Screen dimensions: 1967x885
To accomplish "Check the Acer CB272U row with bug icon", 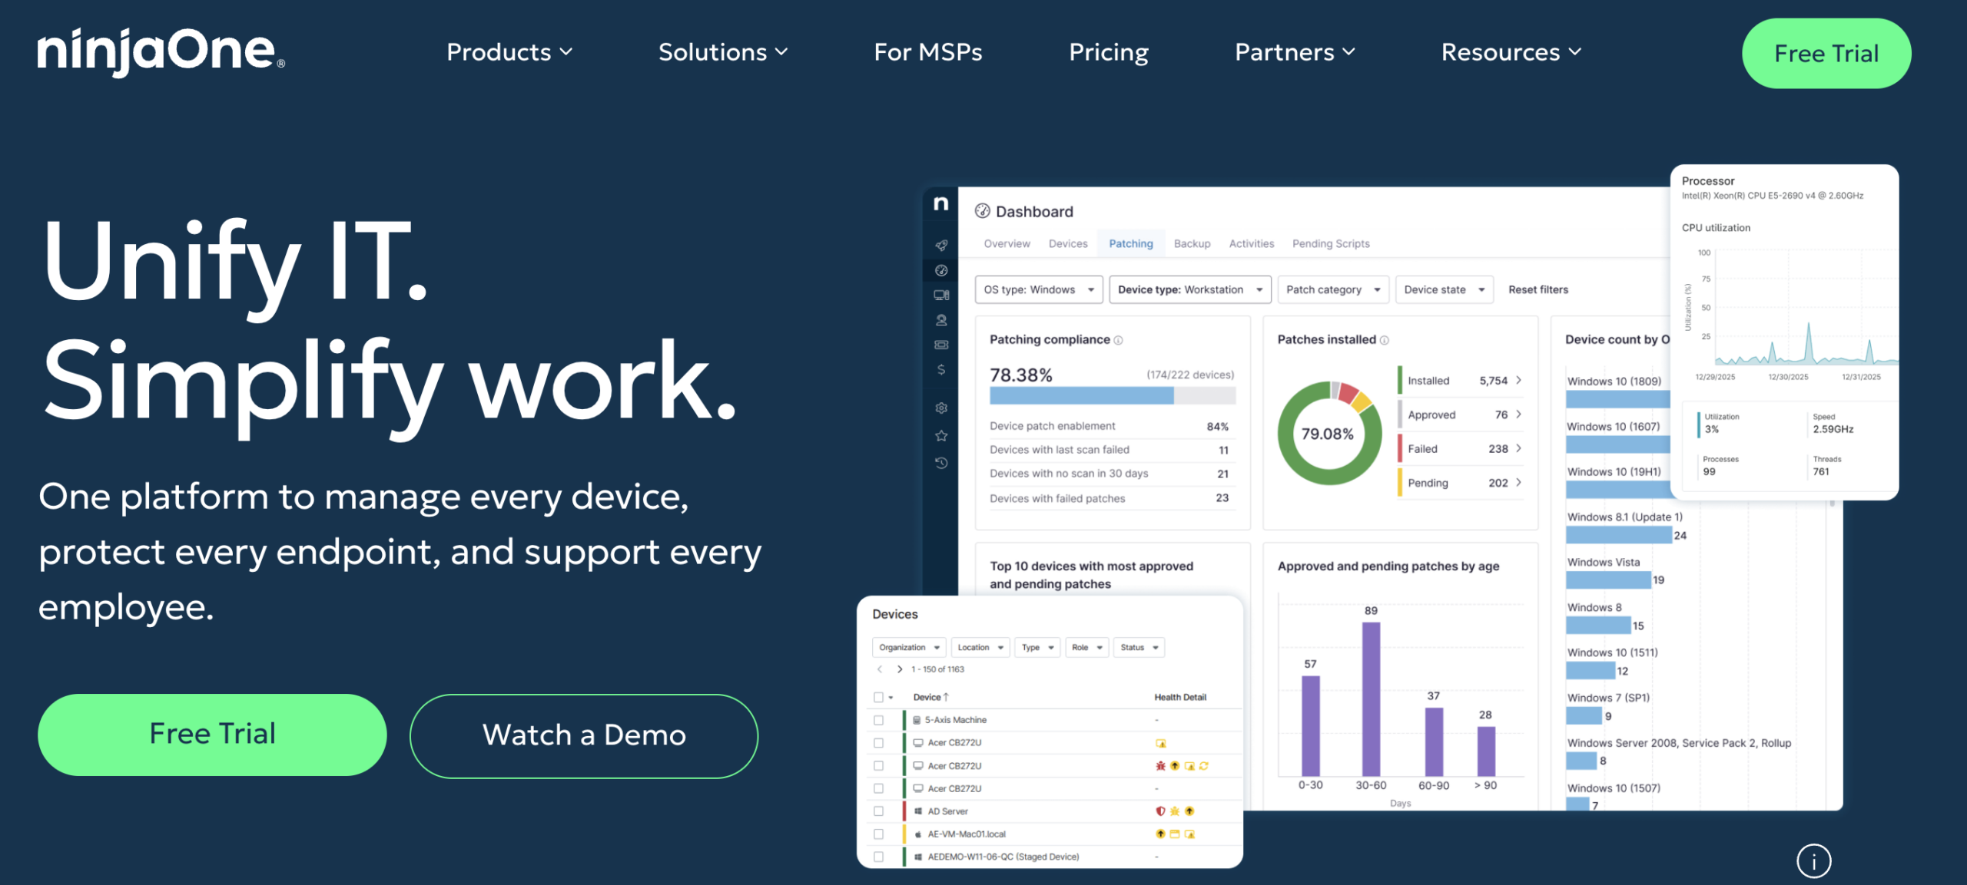I will [878, 765].
